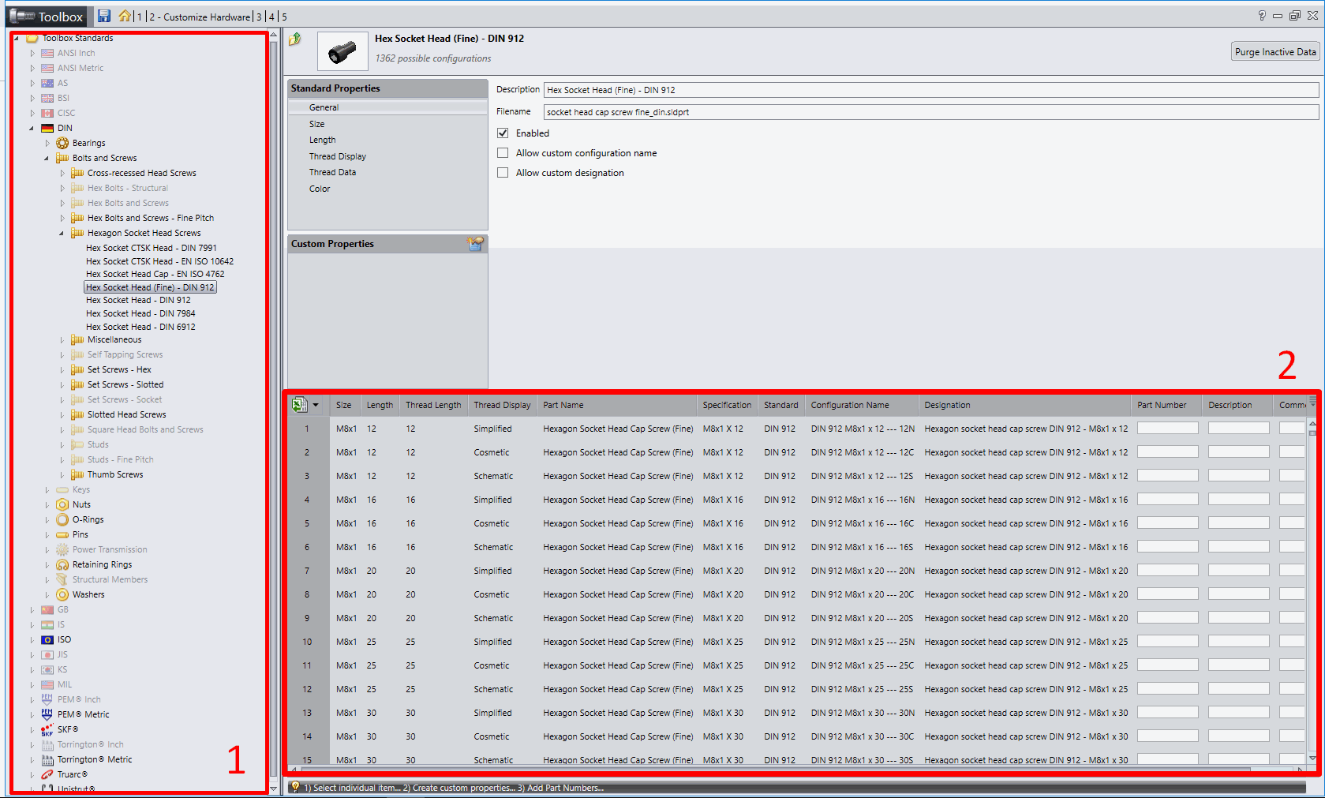Go to wizard step 5
This screenshot has width=1325, height=798.
pos(284,16)
